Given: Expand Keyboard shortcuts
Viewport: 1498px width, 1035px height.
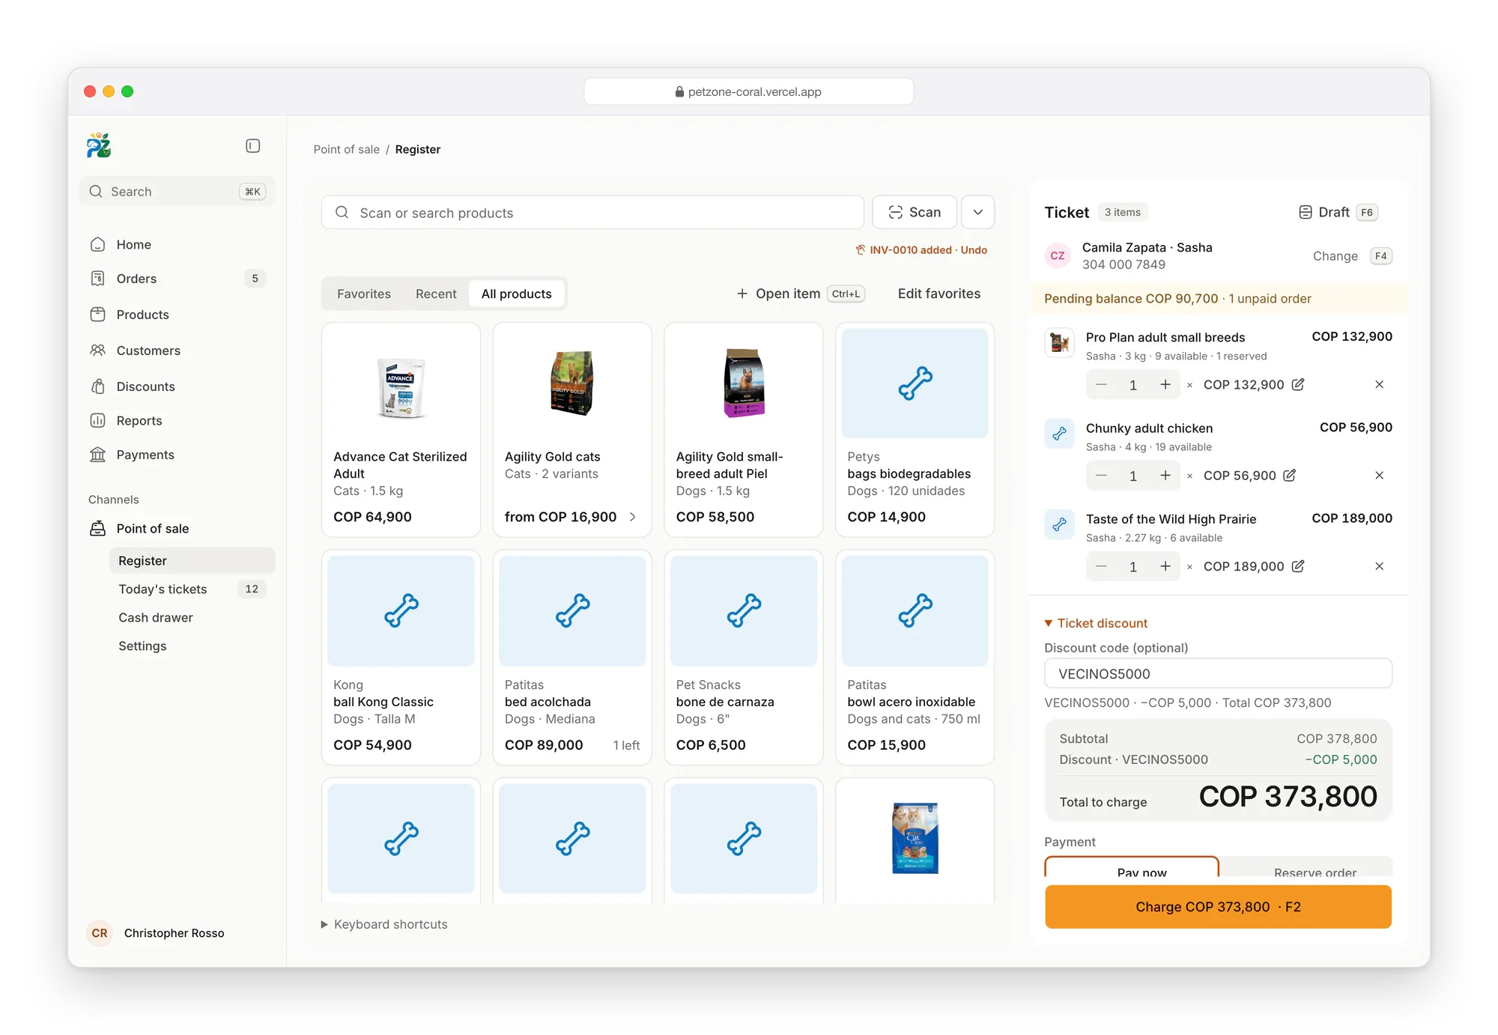Looking at the screenshot, I should pos(384,924).
